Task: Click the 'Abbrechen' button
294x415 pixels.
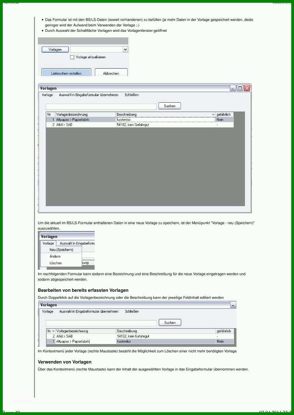Action: 111,73
